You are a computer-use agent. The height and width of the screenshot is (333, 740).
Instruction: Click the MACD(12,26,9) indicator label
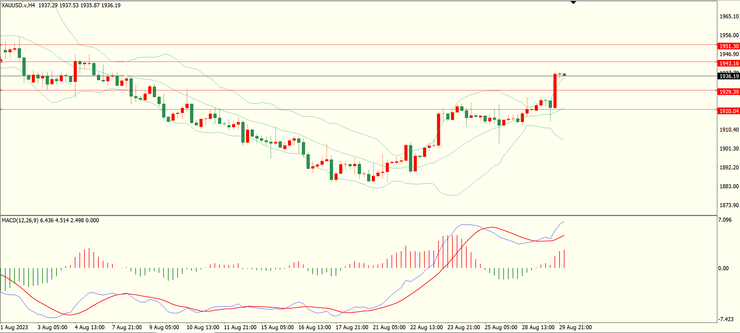click(x=20, y=220)
